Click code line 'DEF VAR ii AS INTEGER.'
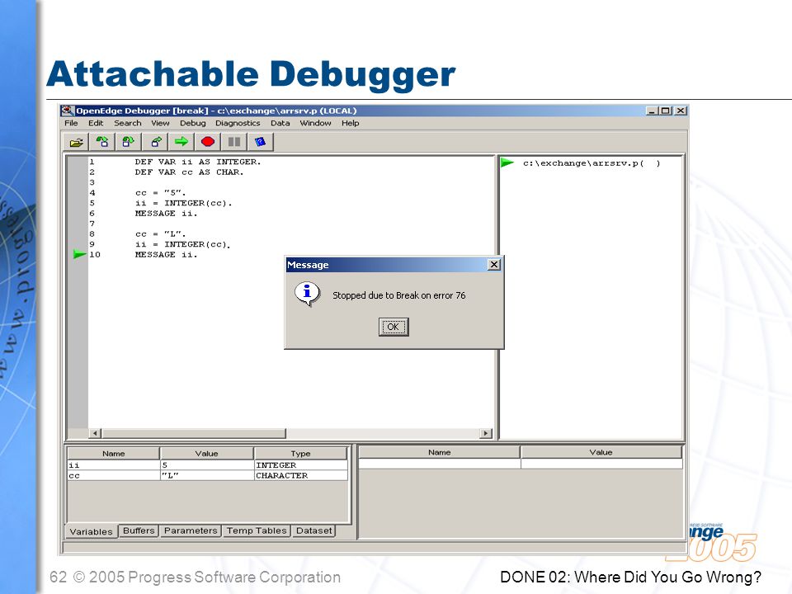The image size is (792, 594). point(198,162)
